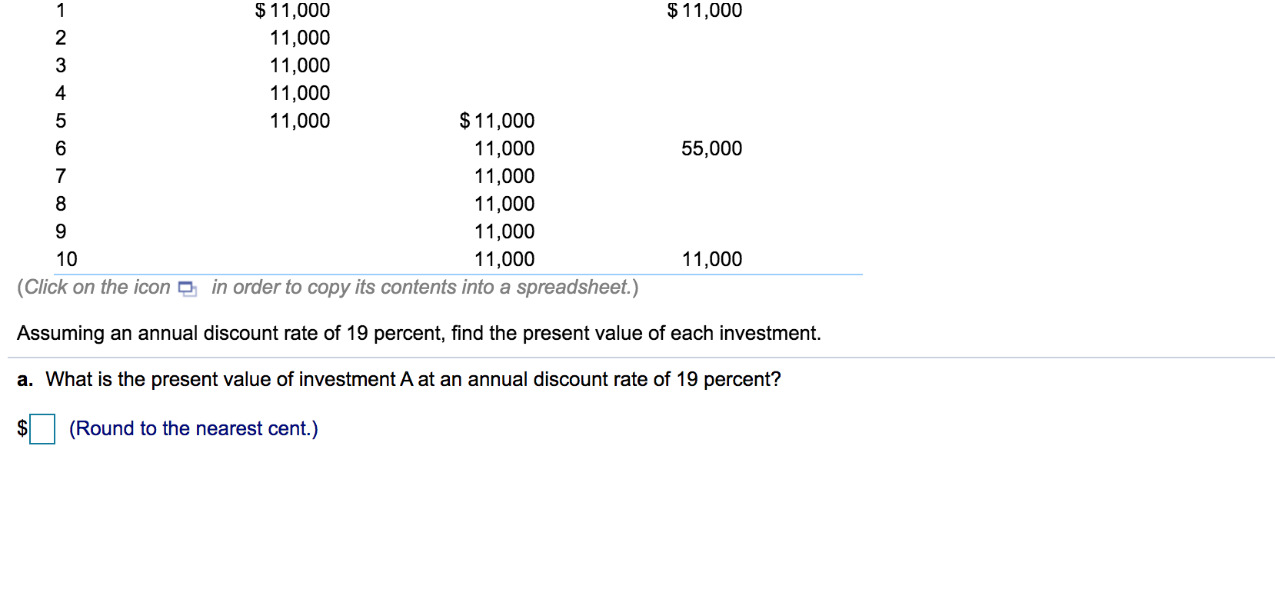Click the row label for year 3
This screenshot has width=1275, height=609.
coord(60,65)
